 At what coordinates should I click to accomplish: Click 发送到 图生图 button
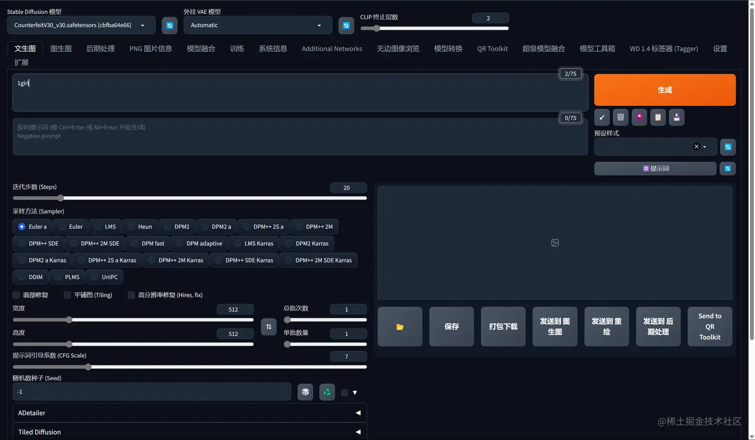tap(555, 326)
